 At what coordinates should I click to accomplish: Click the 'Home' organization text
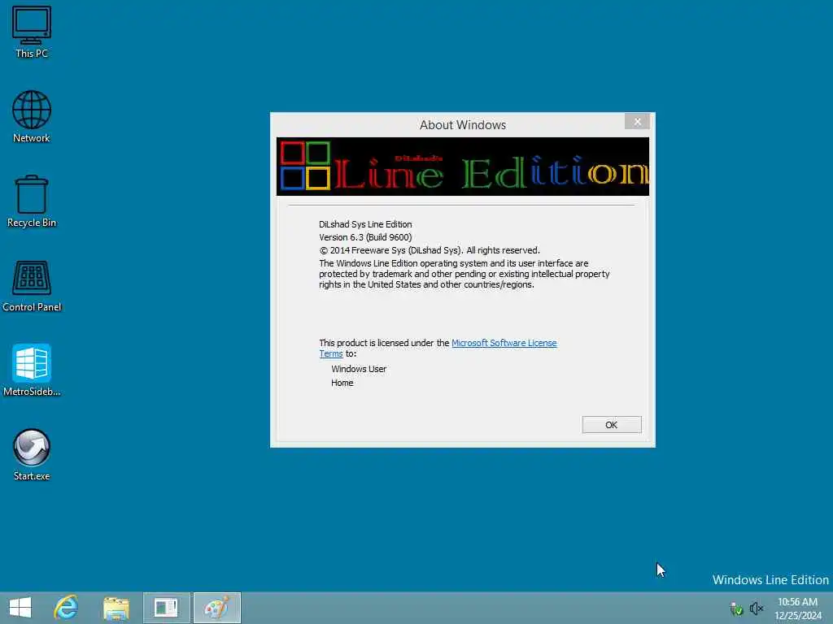click(x=342, y=383)
